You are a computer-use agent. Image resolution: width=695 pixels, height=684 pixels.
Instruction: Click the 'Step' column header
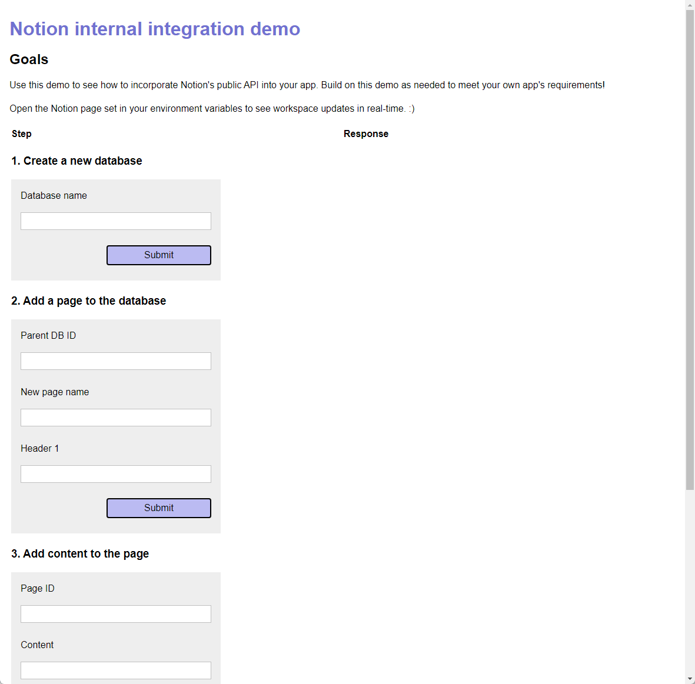(22, 134)
